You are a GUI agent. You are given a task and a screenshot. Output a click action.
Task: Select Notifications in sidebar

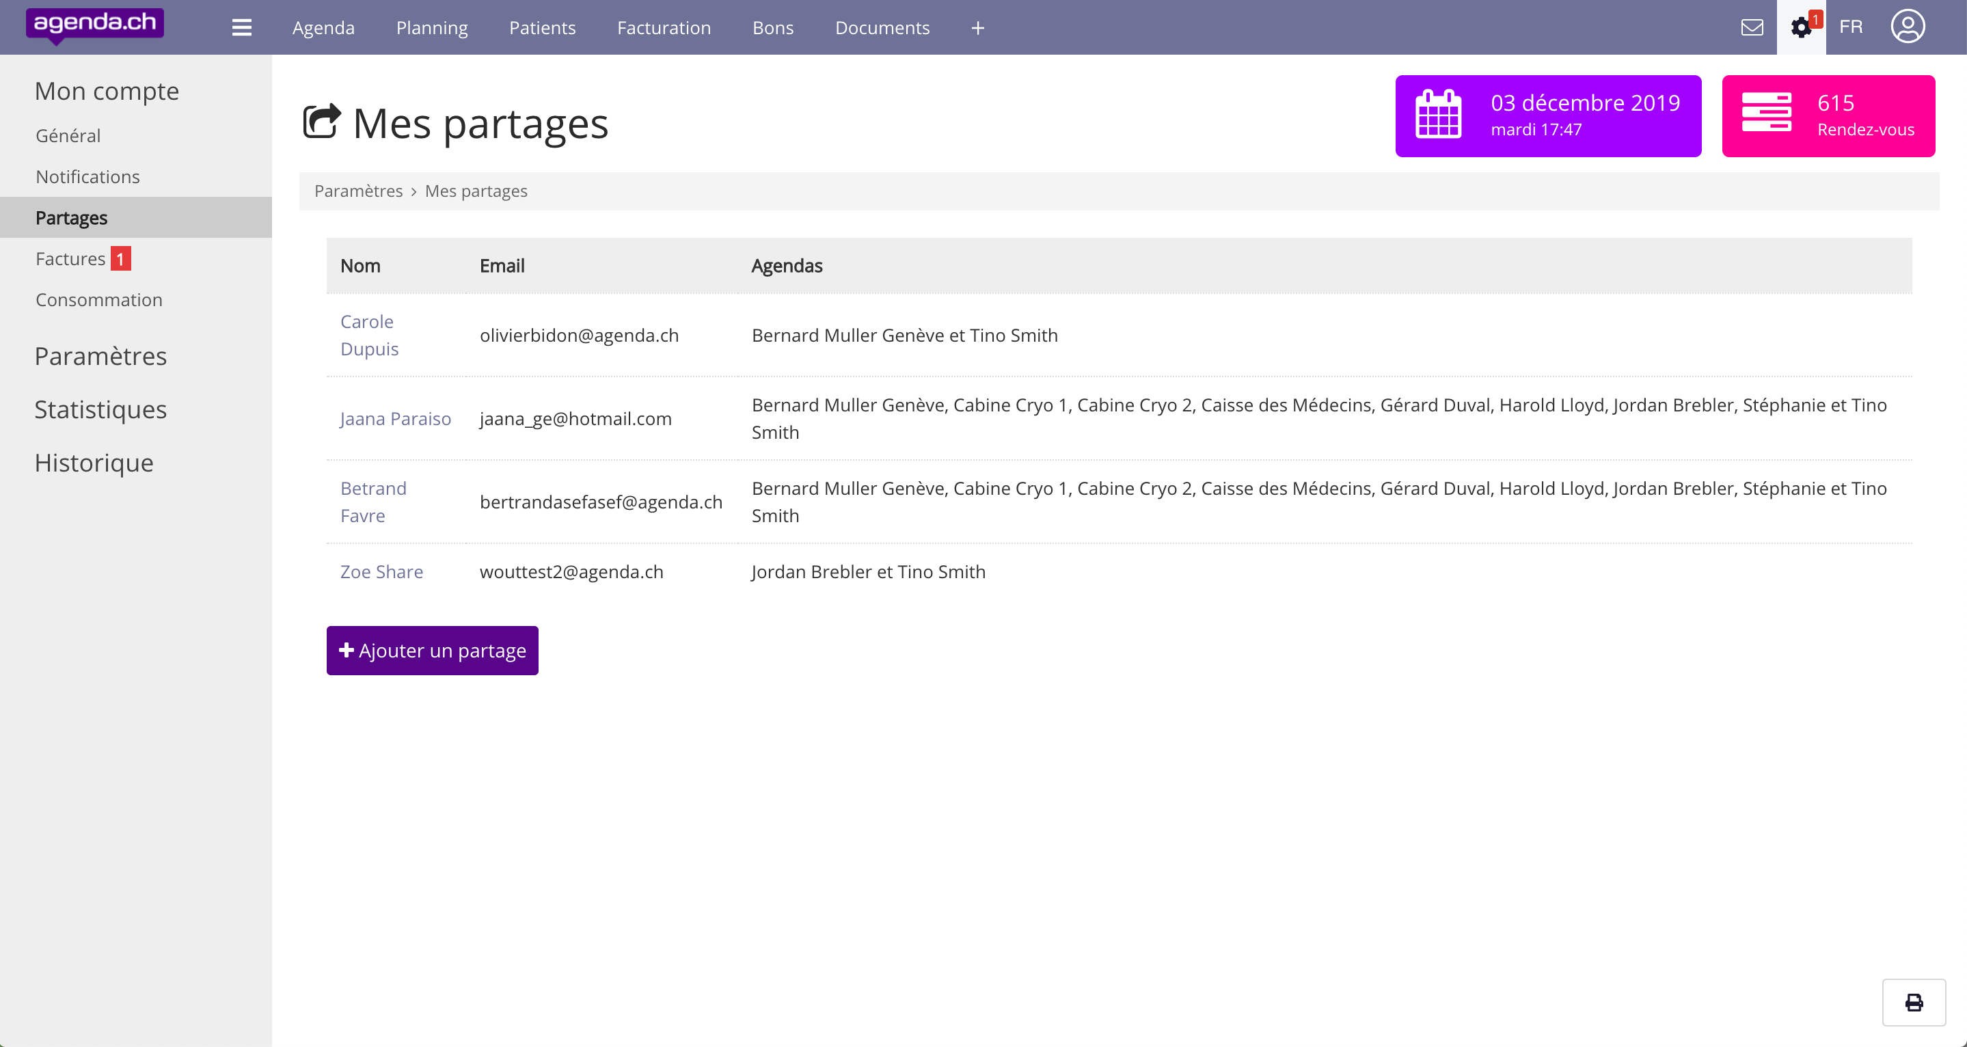87,176
